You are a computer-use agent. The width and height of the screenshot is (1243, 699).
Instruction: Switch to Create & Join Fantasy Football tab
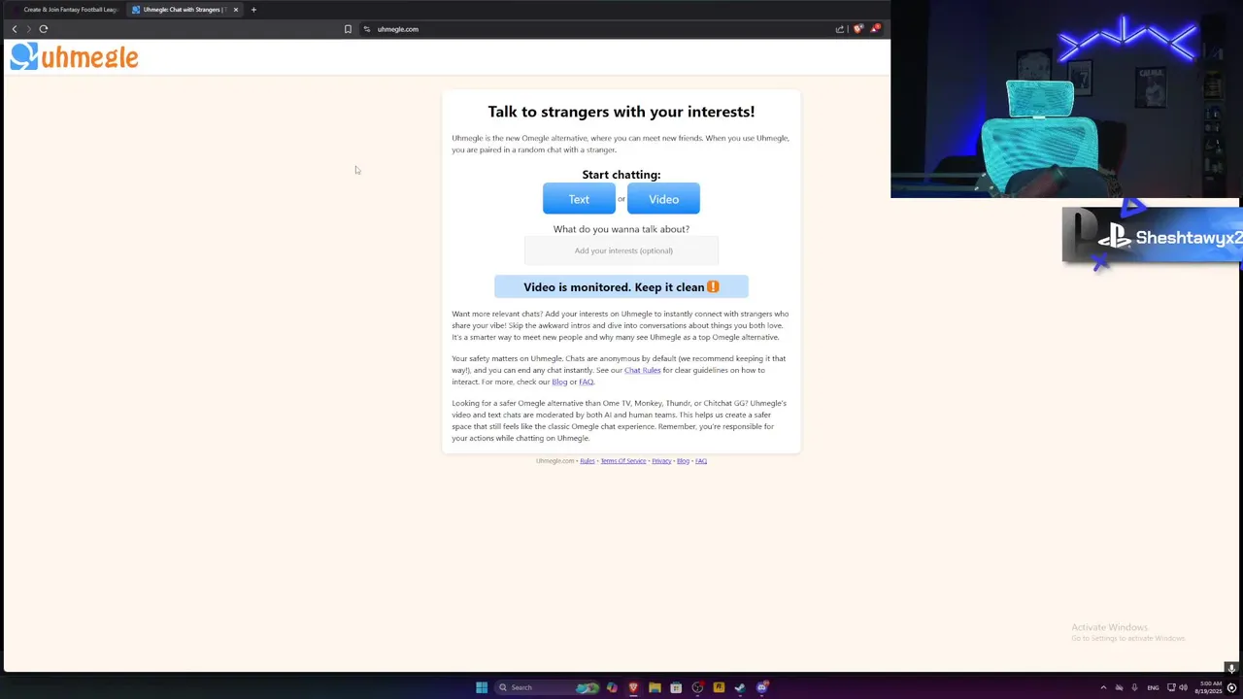click(66, 10)
